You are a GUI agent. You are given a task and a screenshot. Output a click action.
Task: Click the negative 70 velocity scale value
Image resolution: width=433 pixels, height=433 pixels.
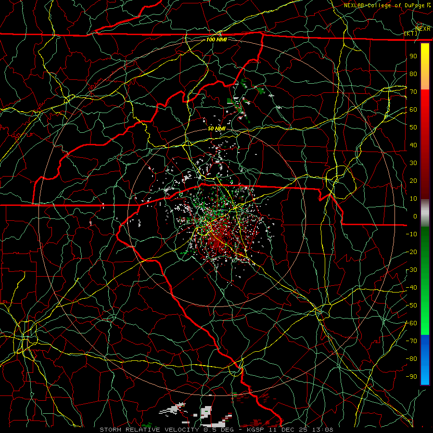pyautogui.click(x=411, y=341)
